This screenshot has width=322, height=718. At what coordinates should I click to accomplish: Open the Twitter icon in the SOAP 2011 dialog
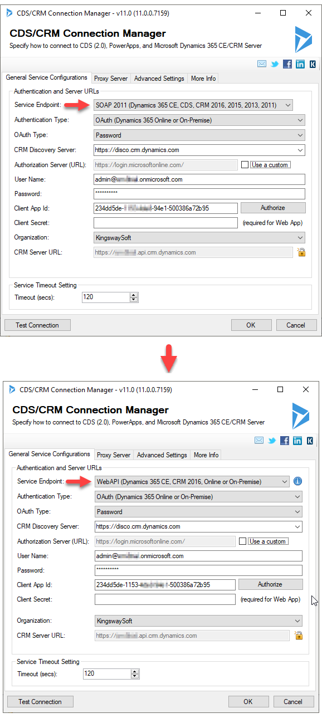pyautogui.click(x=275, y=64)
